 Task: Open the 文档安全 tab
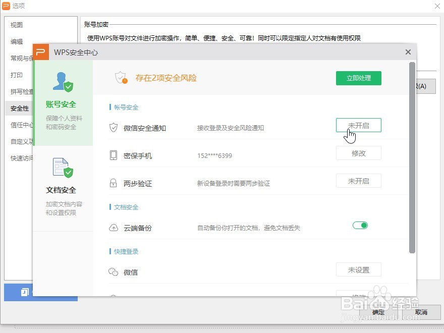coord(63,189)
